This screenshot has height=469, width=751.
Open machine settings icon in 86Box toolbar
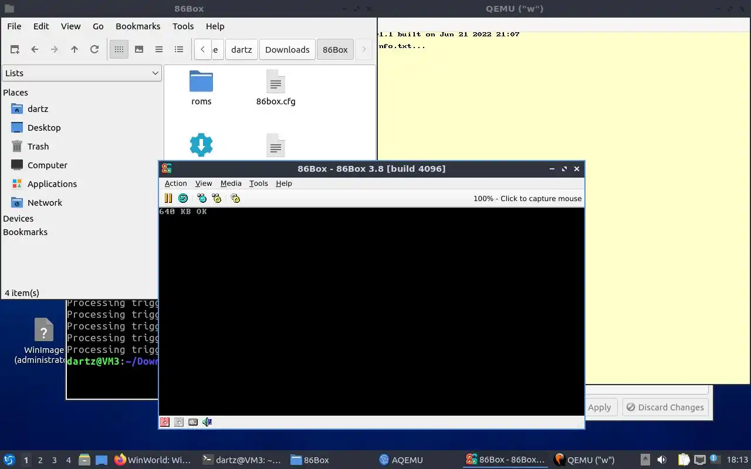coord(235,198)
